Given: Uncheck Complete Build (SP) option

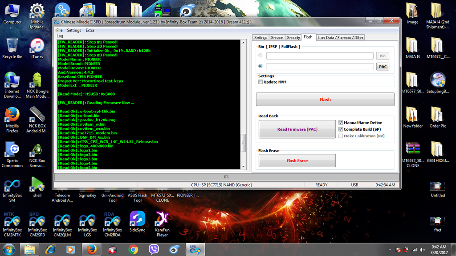Looking at the screenshot, I should pyautogui.click(x=341, y=129).
